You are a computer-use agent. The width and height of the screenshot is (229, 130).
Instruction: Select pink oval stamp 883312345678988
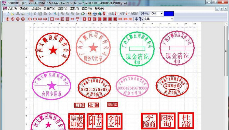pyautogui.click(x=132, y=86)
